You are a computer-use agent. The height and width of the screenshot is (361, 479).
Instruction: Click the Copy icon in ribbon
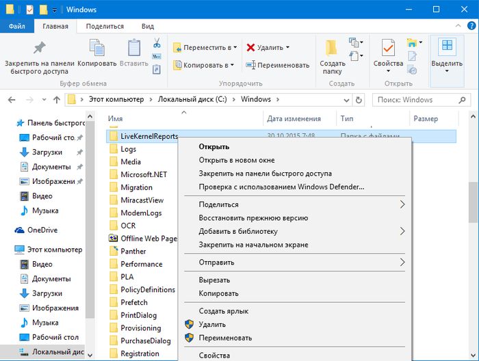pos(96,49)
